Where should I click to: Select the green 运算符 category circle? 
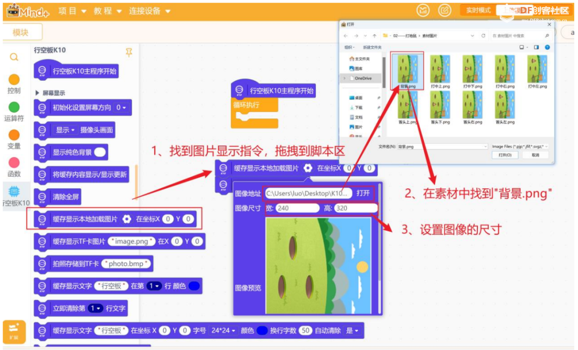pos(14,107)
